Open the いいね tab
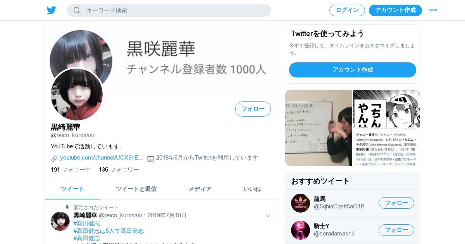465x244 pixels. point(252,189)
